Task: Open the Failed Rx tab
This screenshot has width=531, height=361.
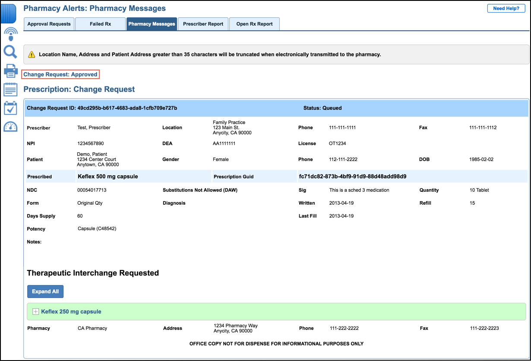Action: [x=100, y=24]
